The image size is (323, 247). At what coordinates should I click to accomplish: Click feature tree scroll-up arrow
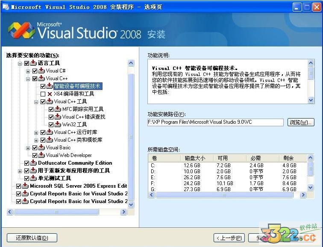coord(131,63)
